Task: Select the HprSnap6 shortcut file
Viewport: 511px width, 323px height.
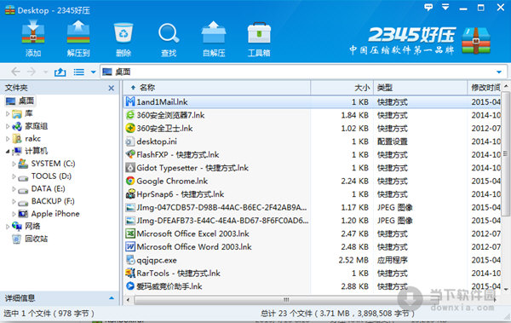Action: point(313,194)
